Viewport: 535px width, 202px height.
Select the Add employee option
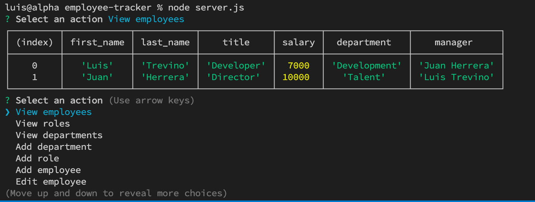[x=48, y=170]
